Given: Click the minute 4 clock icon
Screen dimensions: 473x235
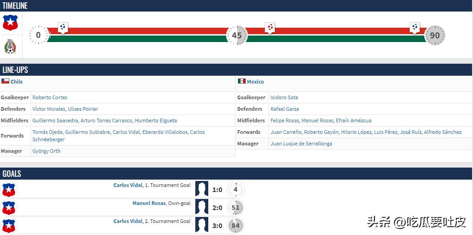Looking at the screenshot, I should click(x=236, y=190).
